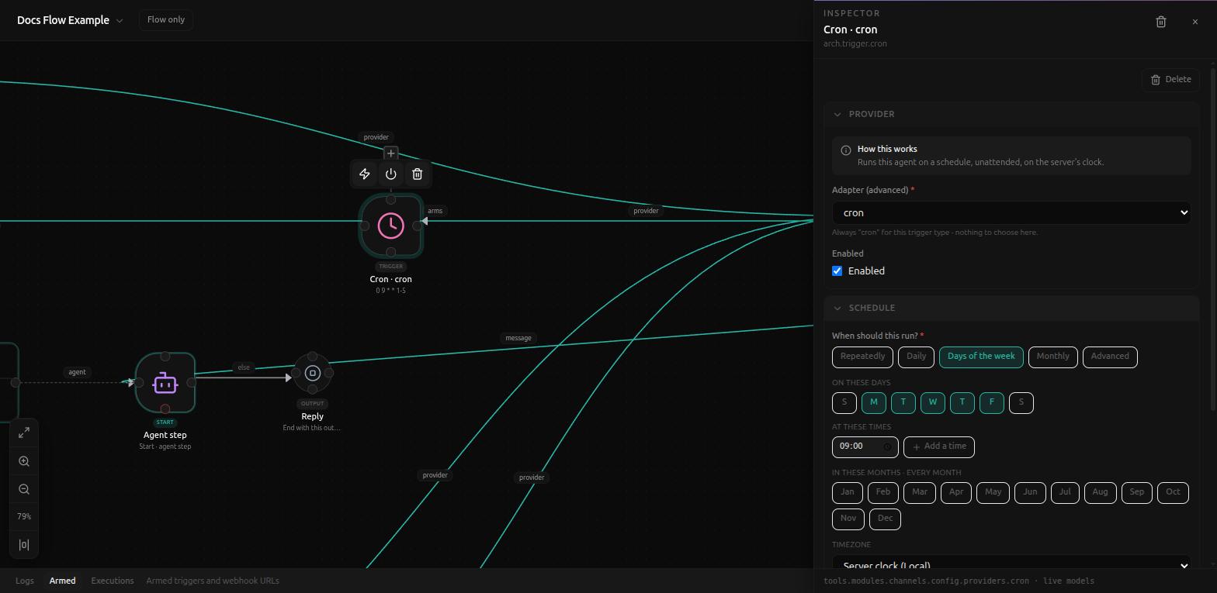Screen dimensions: 1217x593
Task: Select the Advanced schedule option
Action: (x=1110, y=357)
